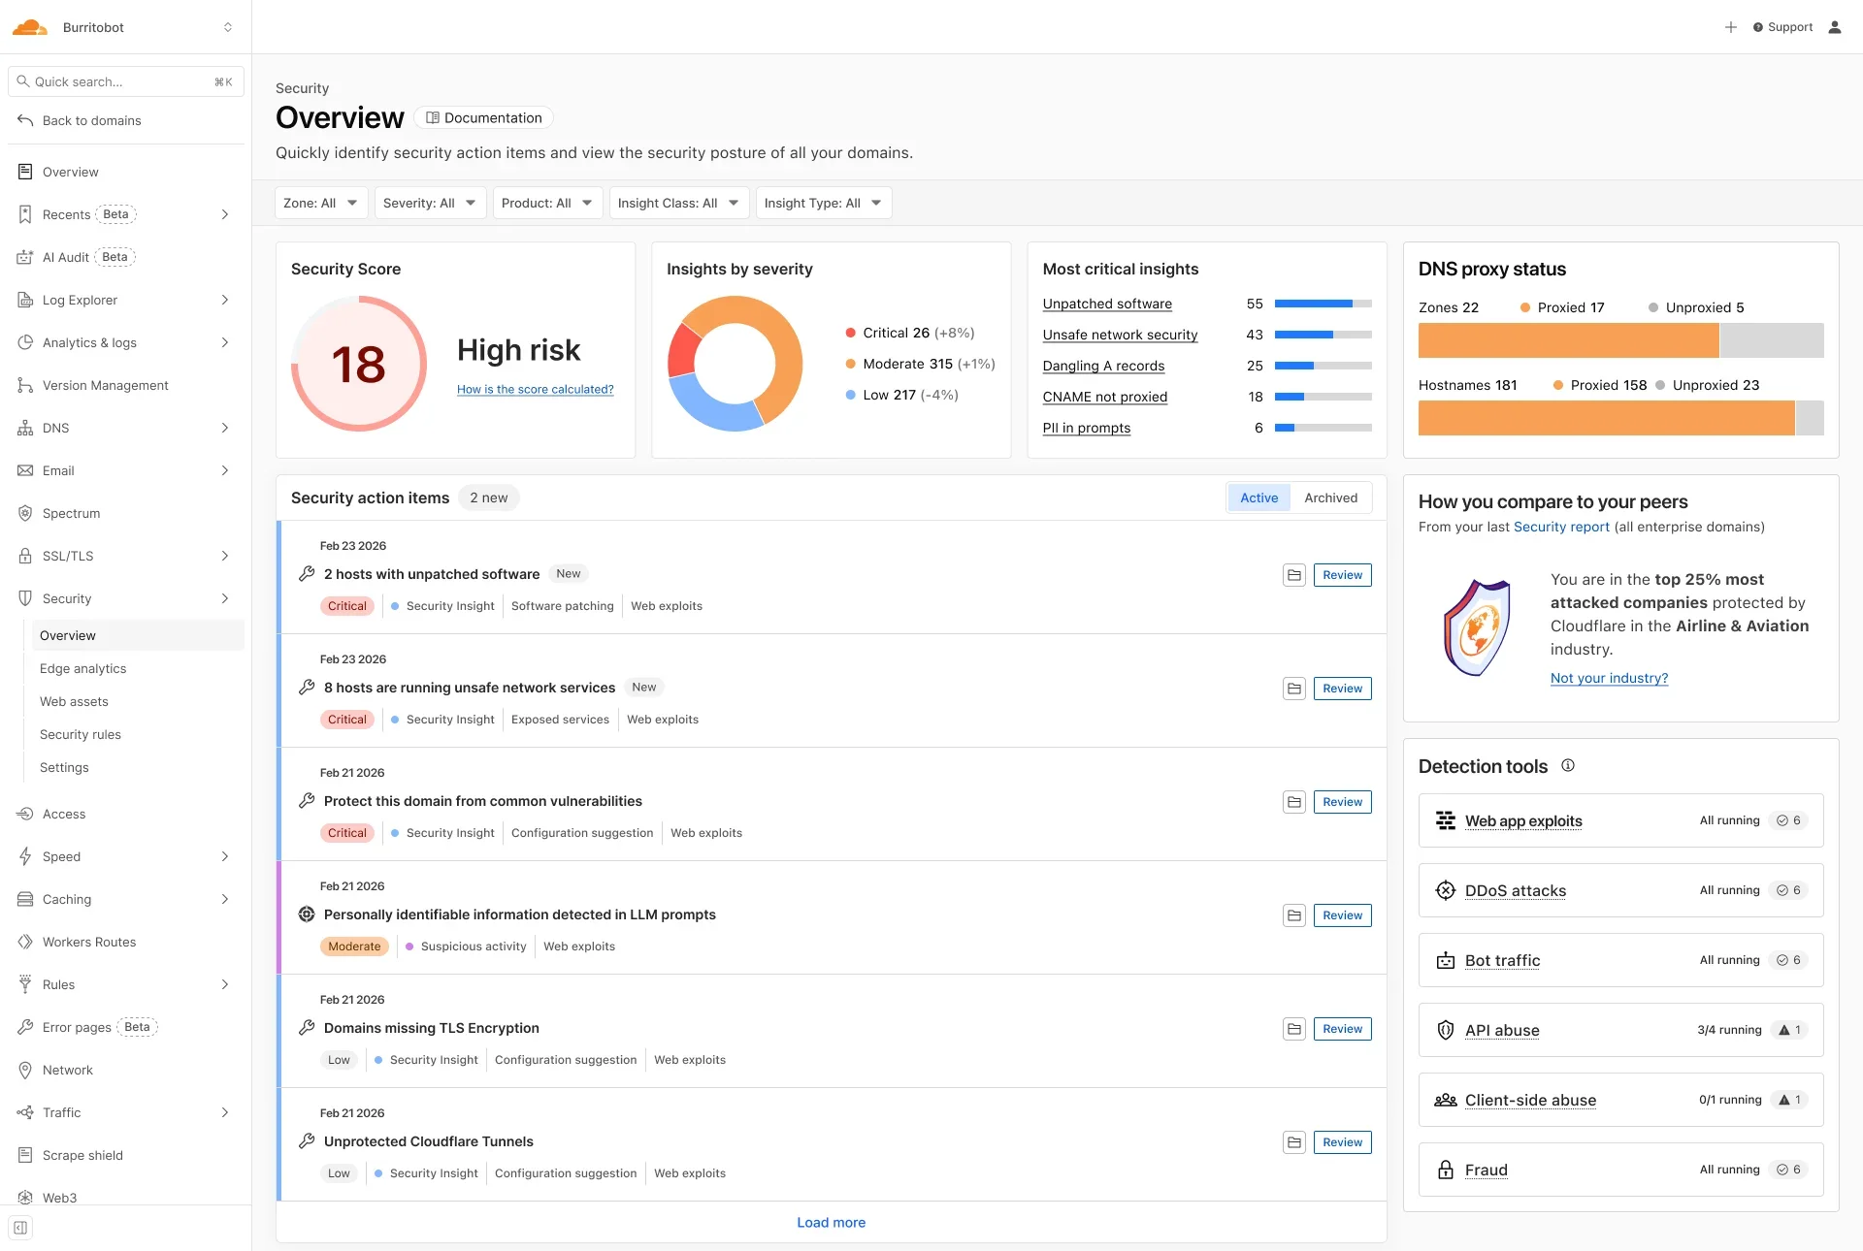Click the user account icon top right

1835,27
